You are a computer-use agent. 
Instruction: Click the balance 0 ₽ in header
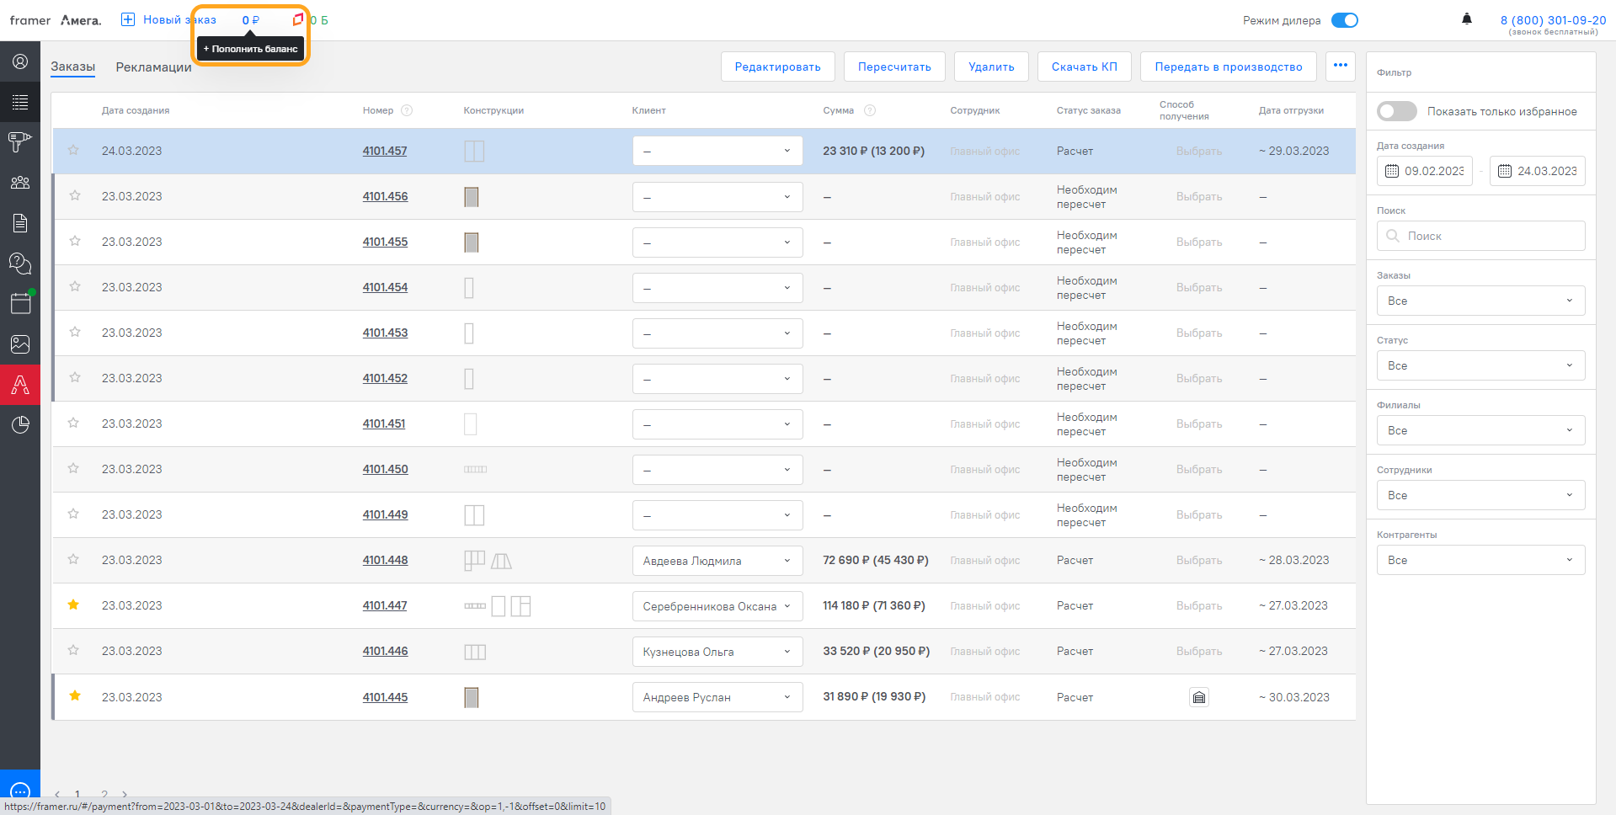250,20
